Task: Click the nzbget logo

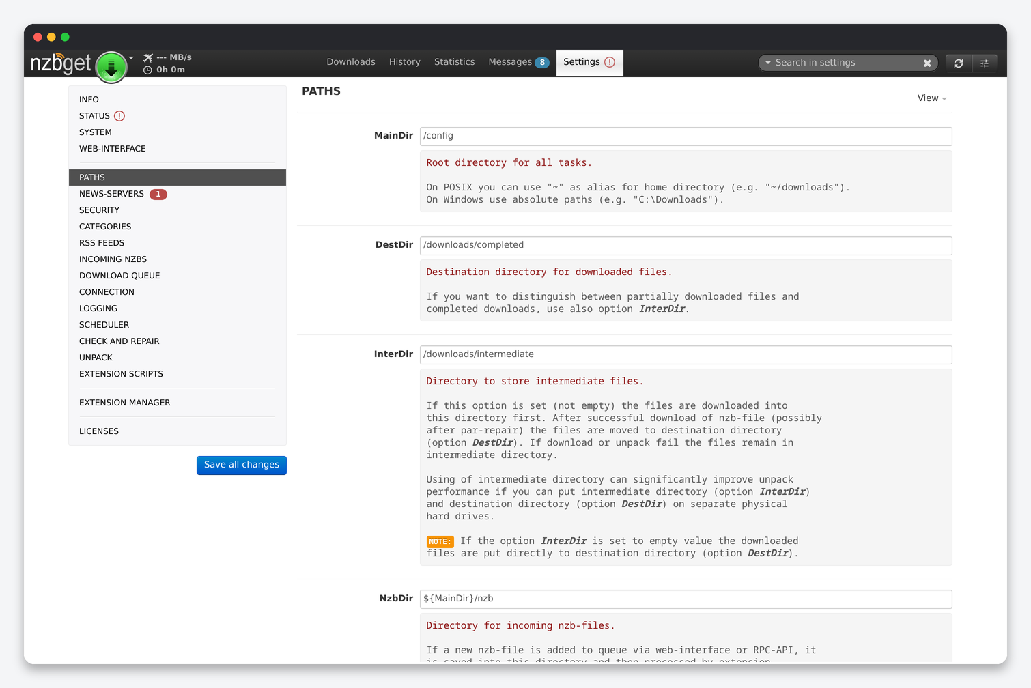Action: coord(61,63)
